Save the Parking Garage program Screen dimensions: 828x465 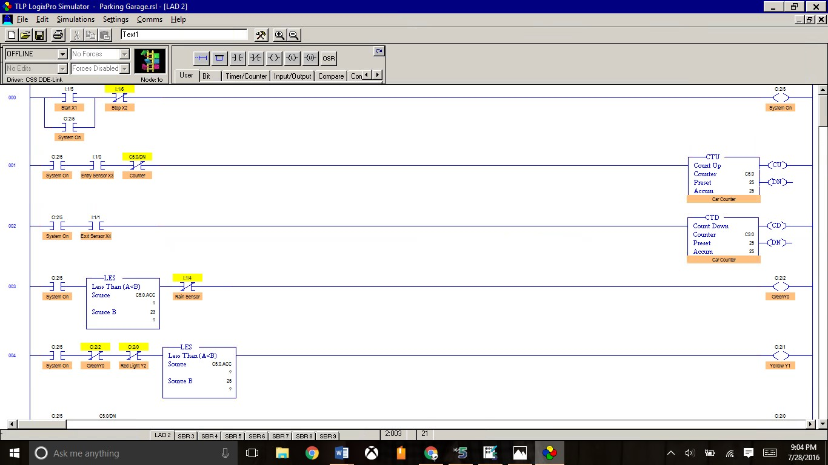(39, 35)
